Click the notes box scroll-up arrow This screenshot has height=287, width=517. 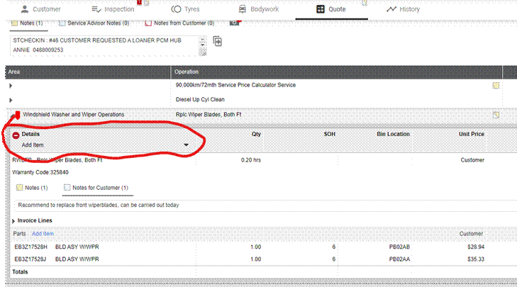pos(203,40)
